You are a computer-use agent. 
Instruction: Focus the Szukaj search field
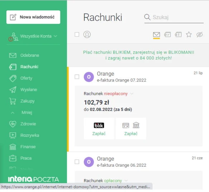pyautogui.click(x=174, y=17)
